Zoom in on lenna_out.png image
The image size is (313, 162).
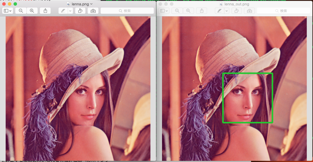[x=188, y=11]
